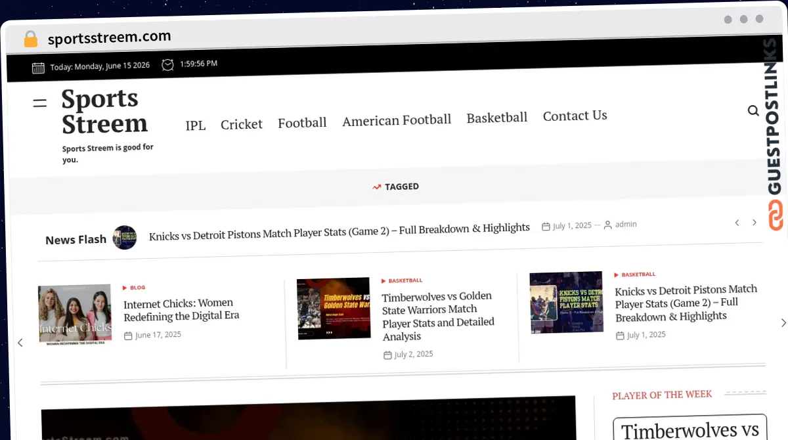Open Timberwolves vs Golden State Warriors article title
The image size is (788, 440).
coord(438,316)
